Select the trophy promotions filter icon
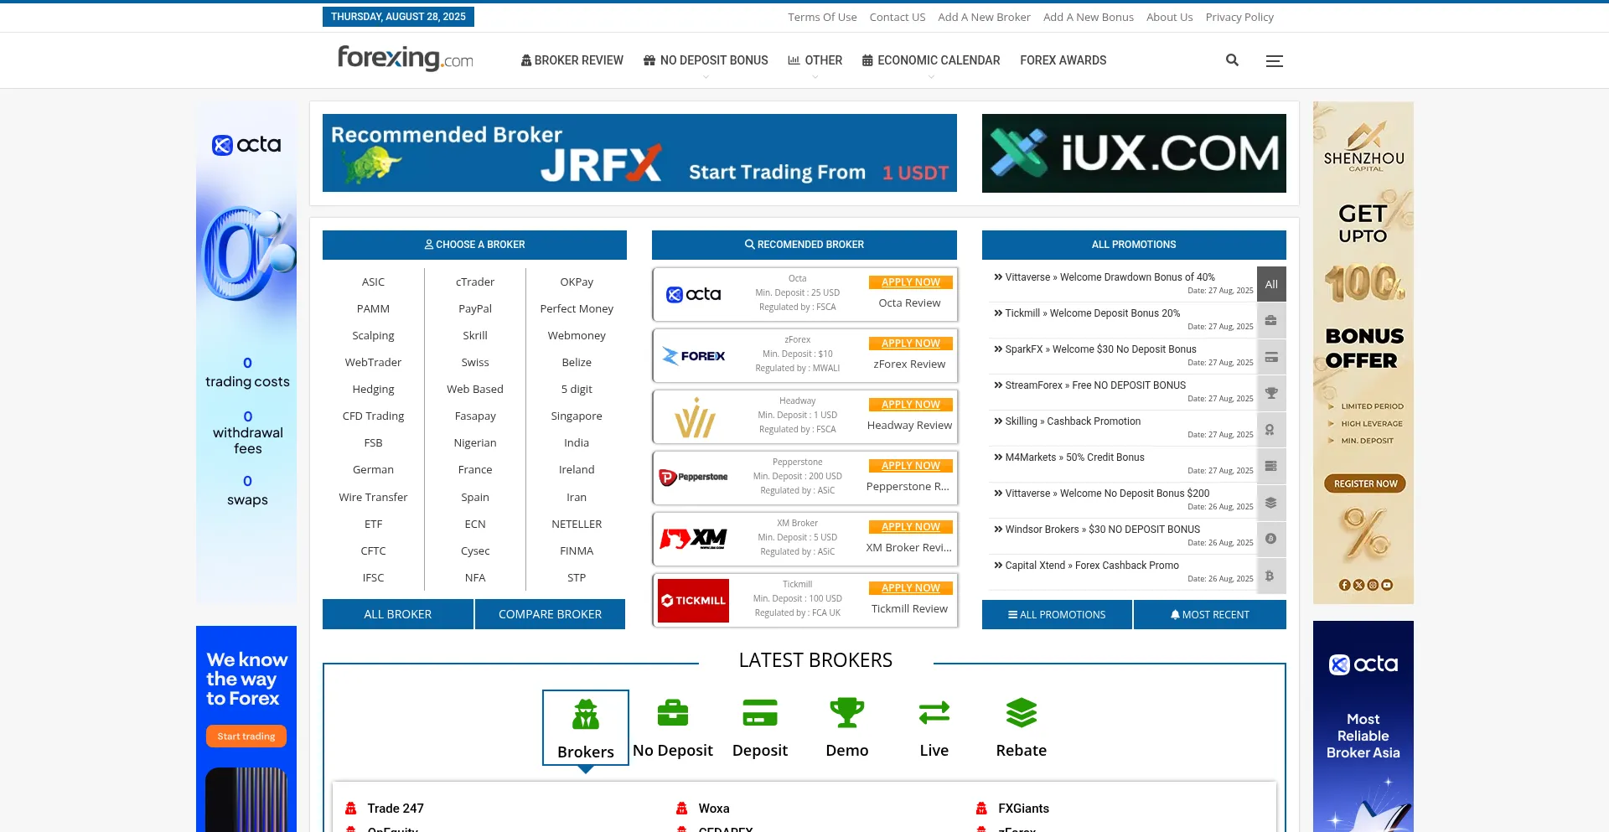The image size is (1609, 832). click(x=1271, y=393)
